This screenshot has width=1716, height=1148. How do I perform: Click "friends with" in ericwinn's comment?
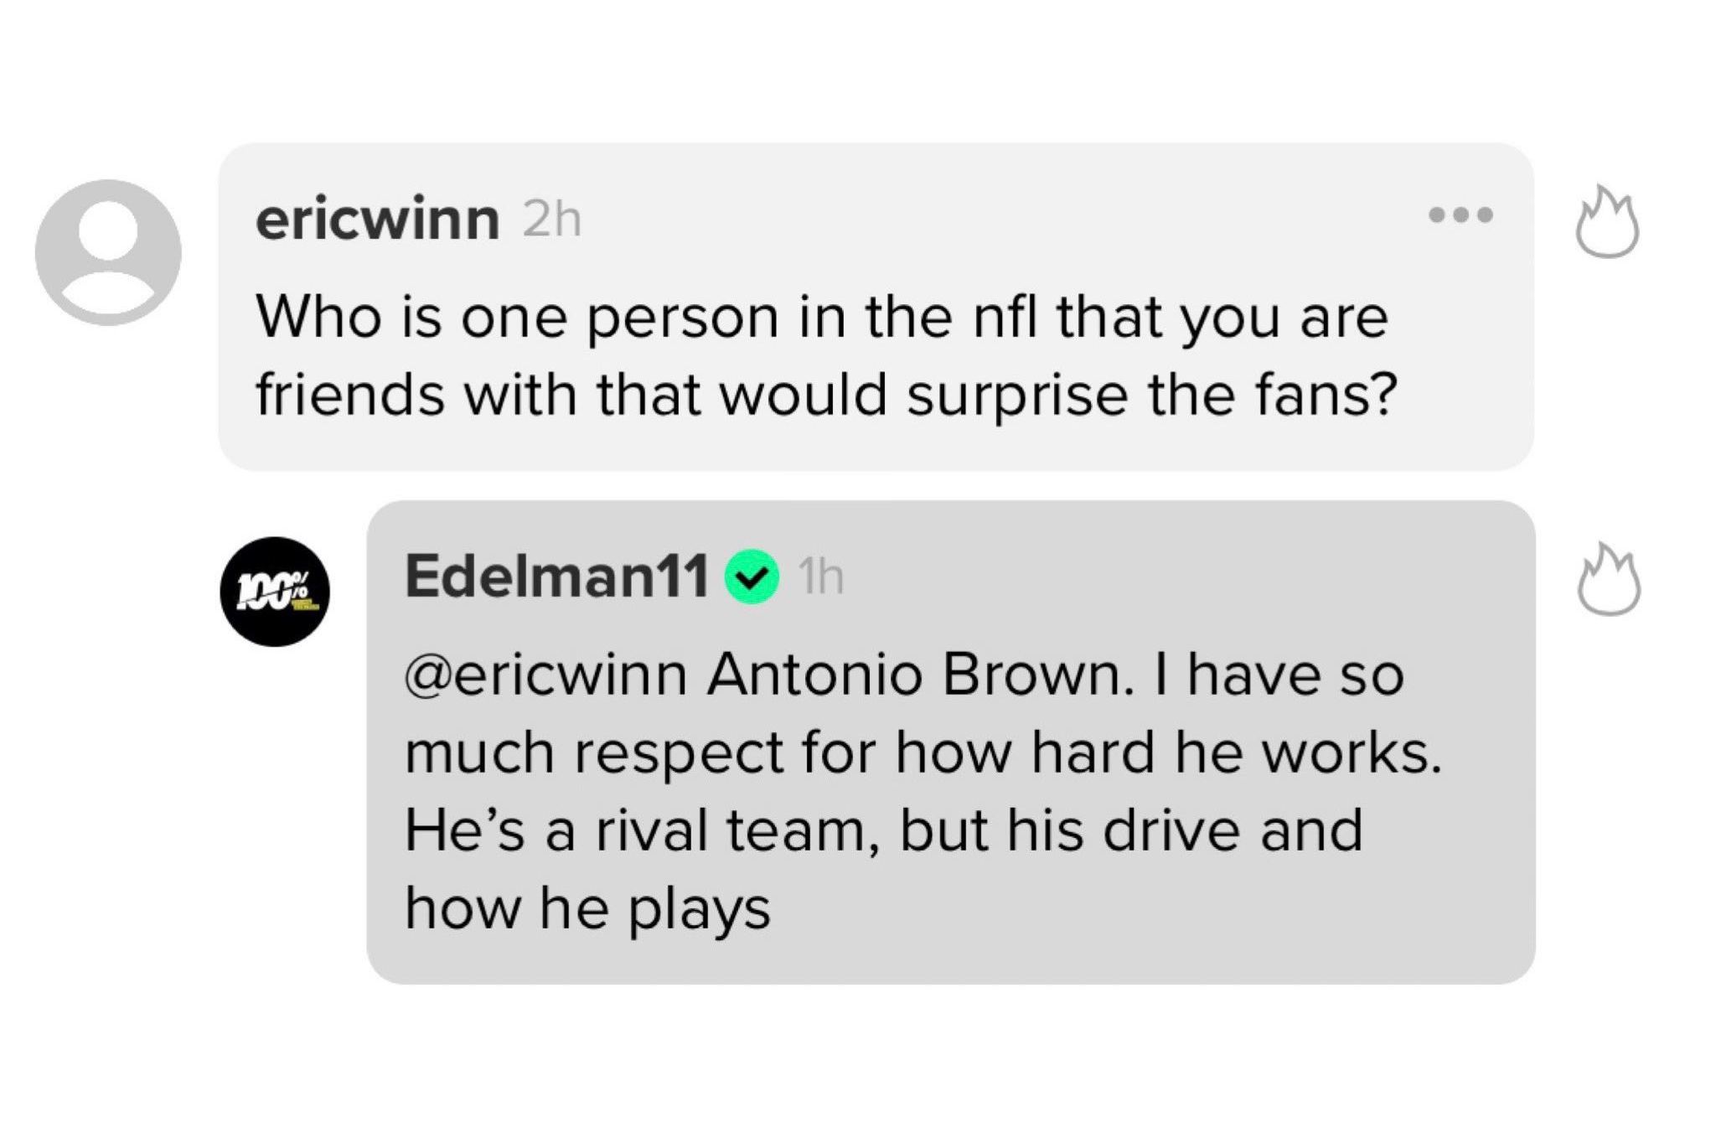pyautogui.click(x=416, y=395)
